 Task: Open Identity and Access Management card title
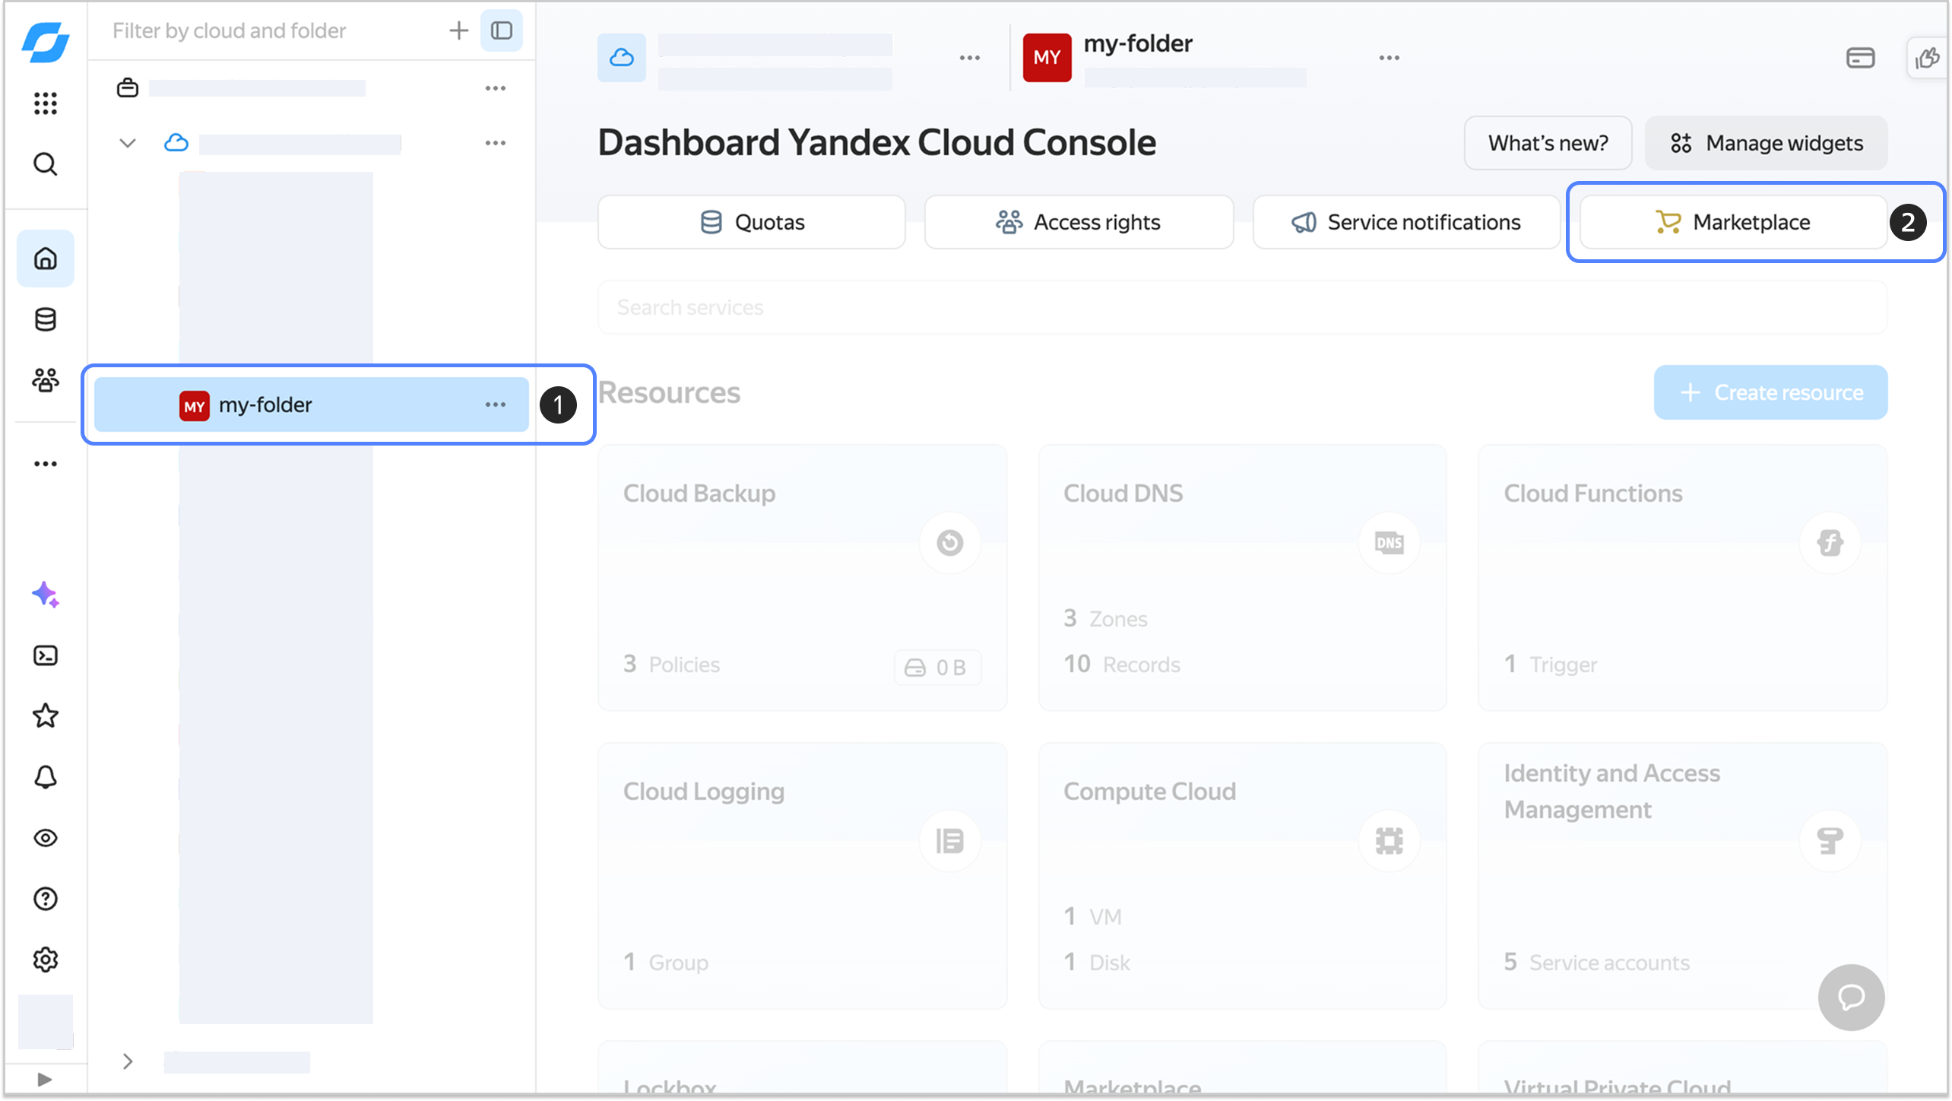[x=1611, y=792]
